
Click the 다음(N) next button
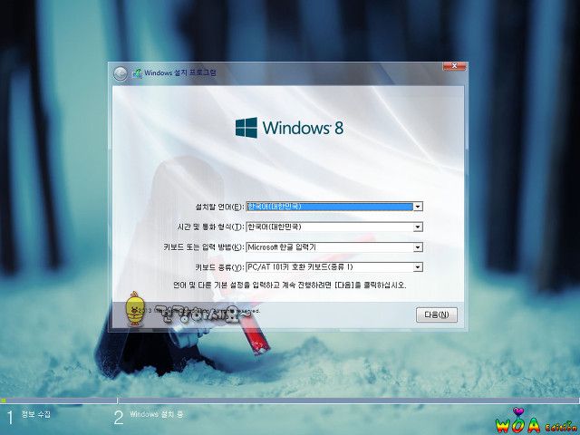[x=437, y=314]
